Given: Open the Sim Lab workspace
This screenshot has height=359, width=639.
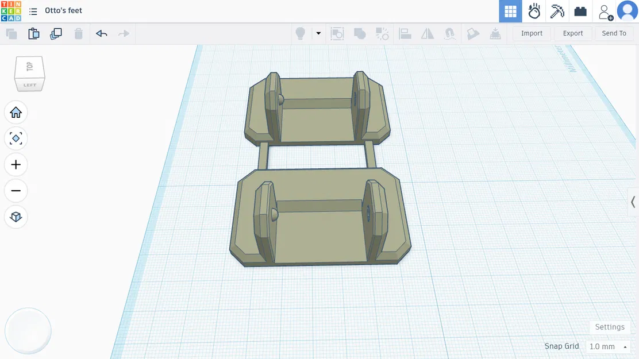Looking at the screenshot, I should click(534, 11).
